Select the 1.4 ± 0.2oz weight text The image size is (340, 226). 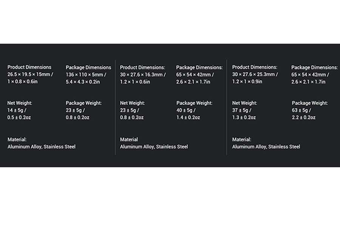point(188,118)
